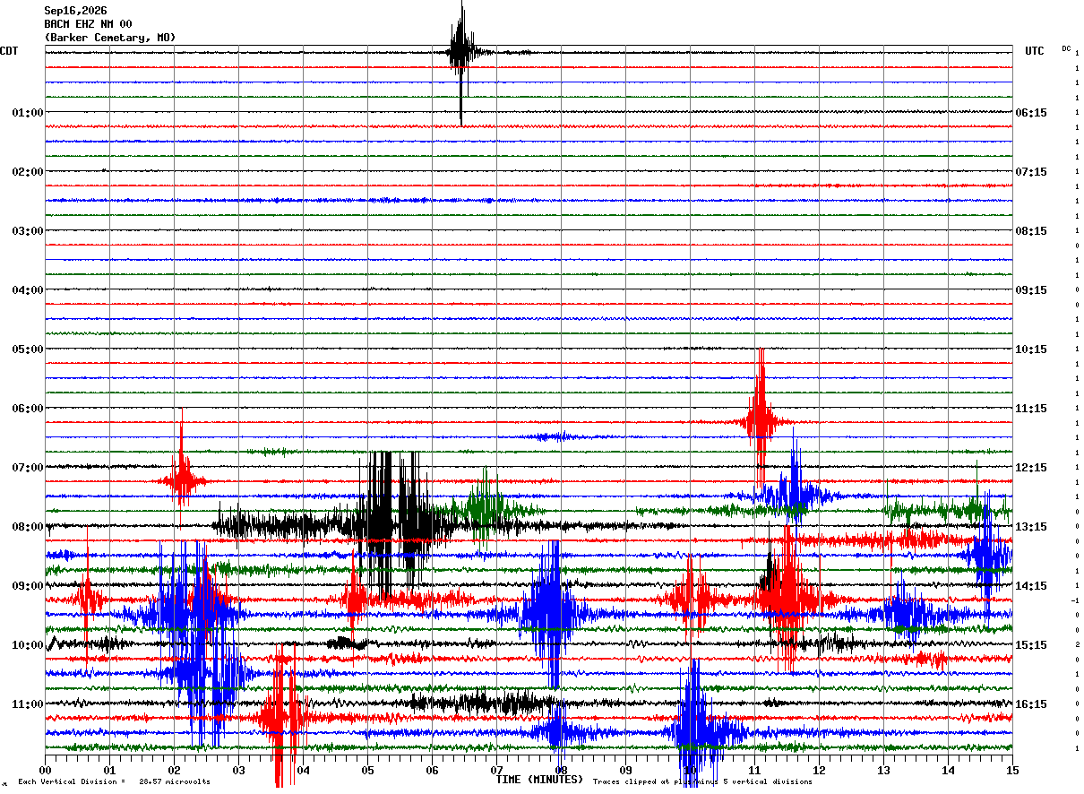Viewport: 1084px width, 794px height.
Task: Click the CDT timezone label
Action: pos(9,51)
